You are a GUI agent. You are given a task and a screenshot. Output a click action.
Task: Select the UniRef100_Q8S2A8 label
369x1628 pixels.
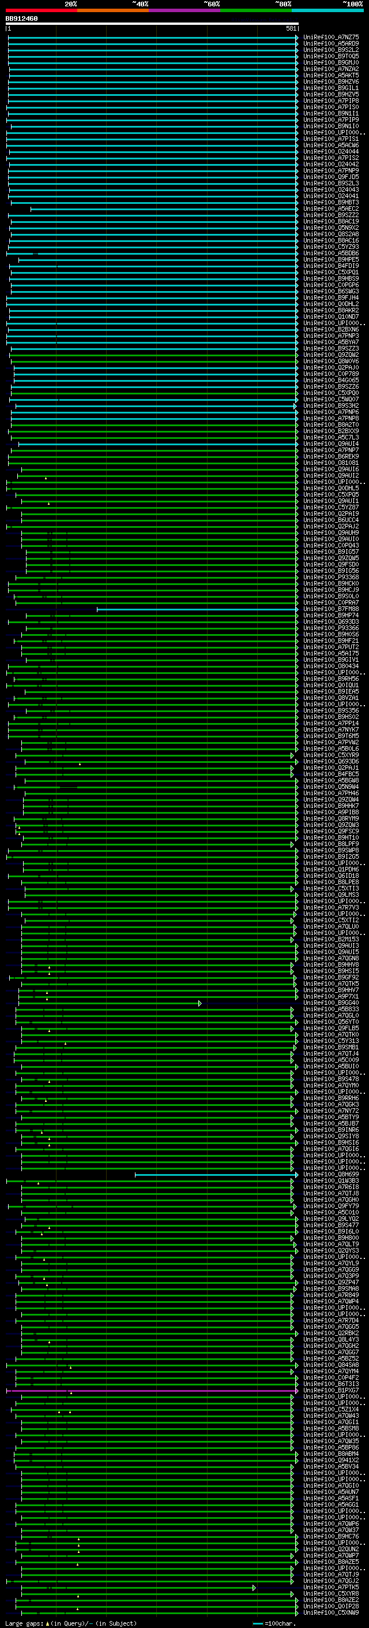[331, 234]
